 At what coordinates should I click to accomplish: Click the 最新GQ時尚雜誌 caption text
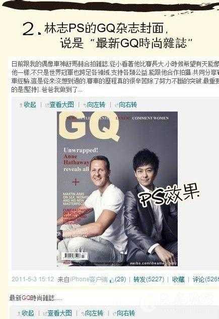[x=32, y=298]
